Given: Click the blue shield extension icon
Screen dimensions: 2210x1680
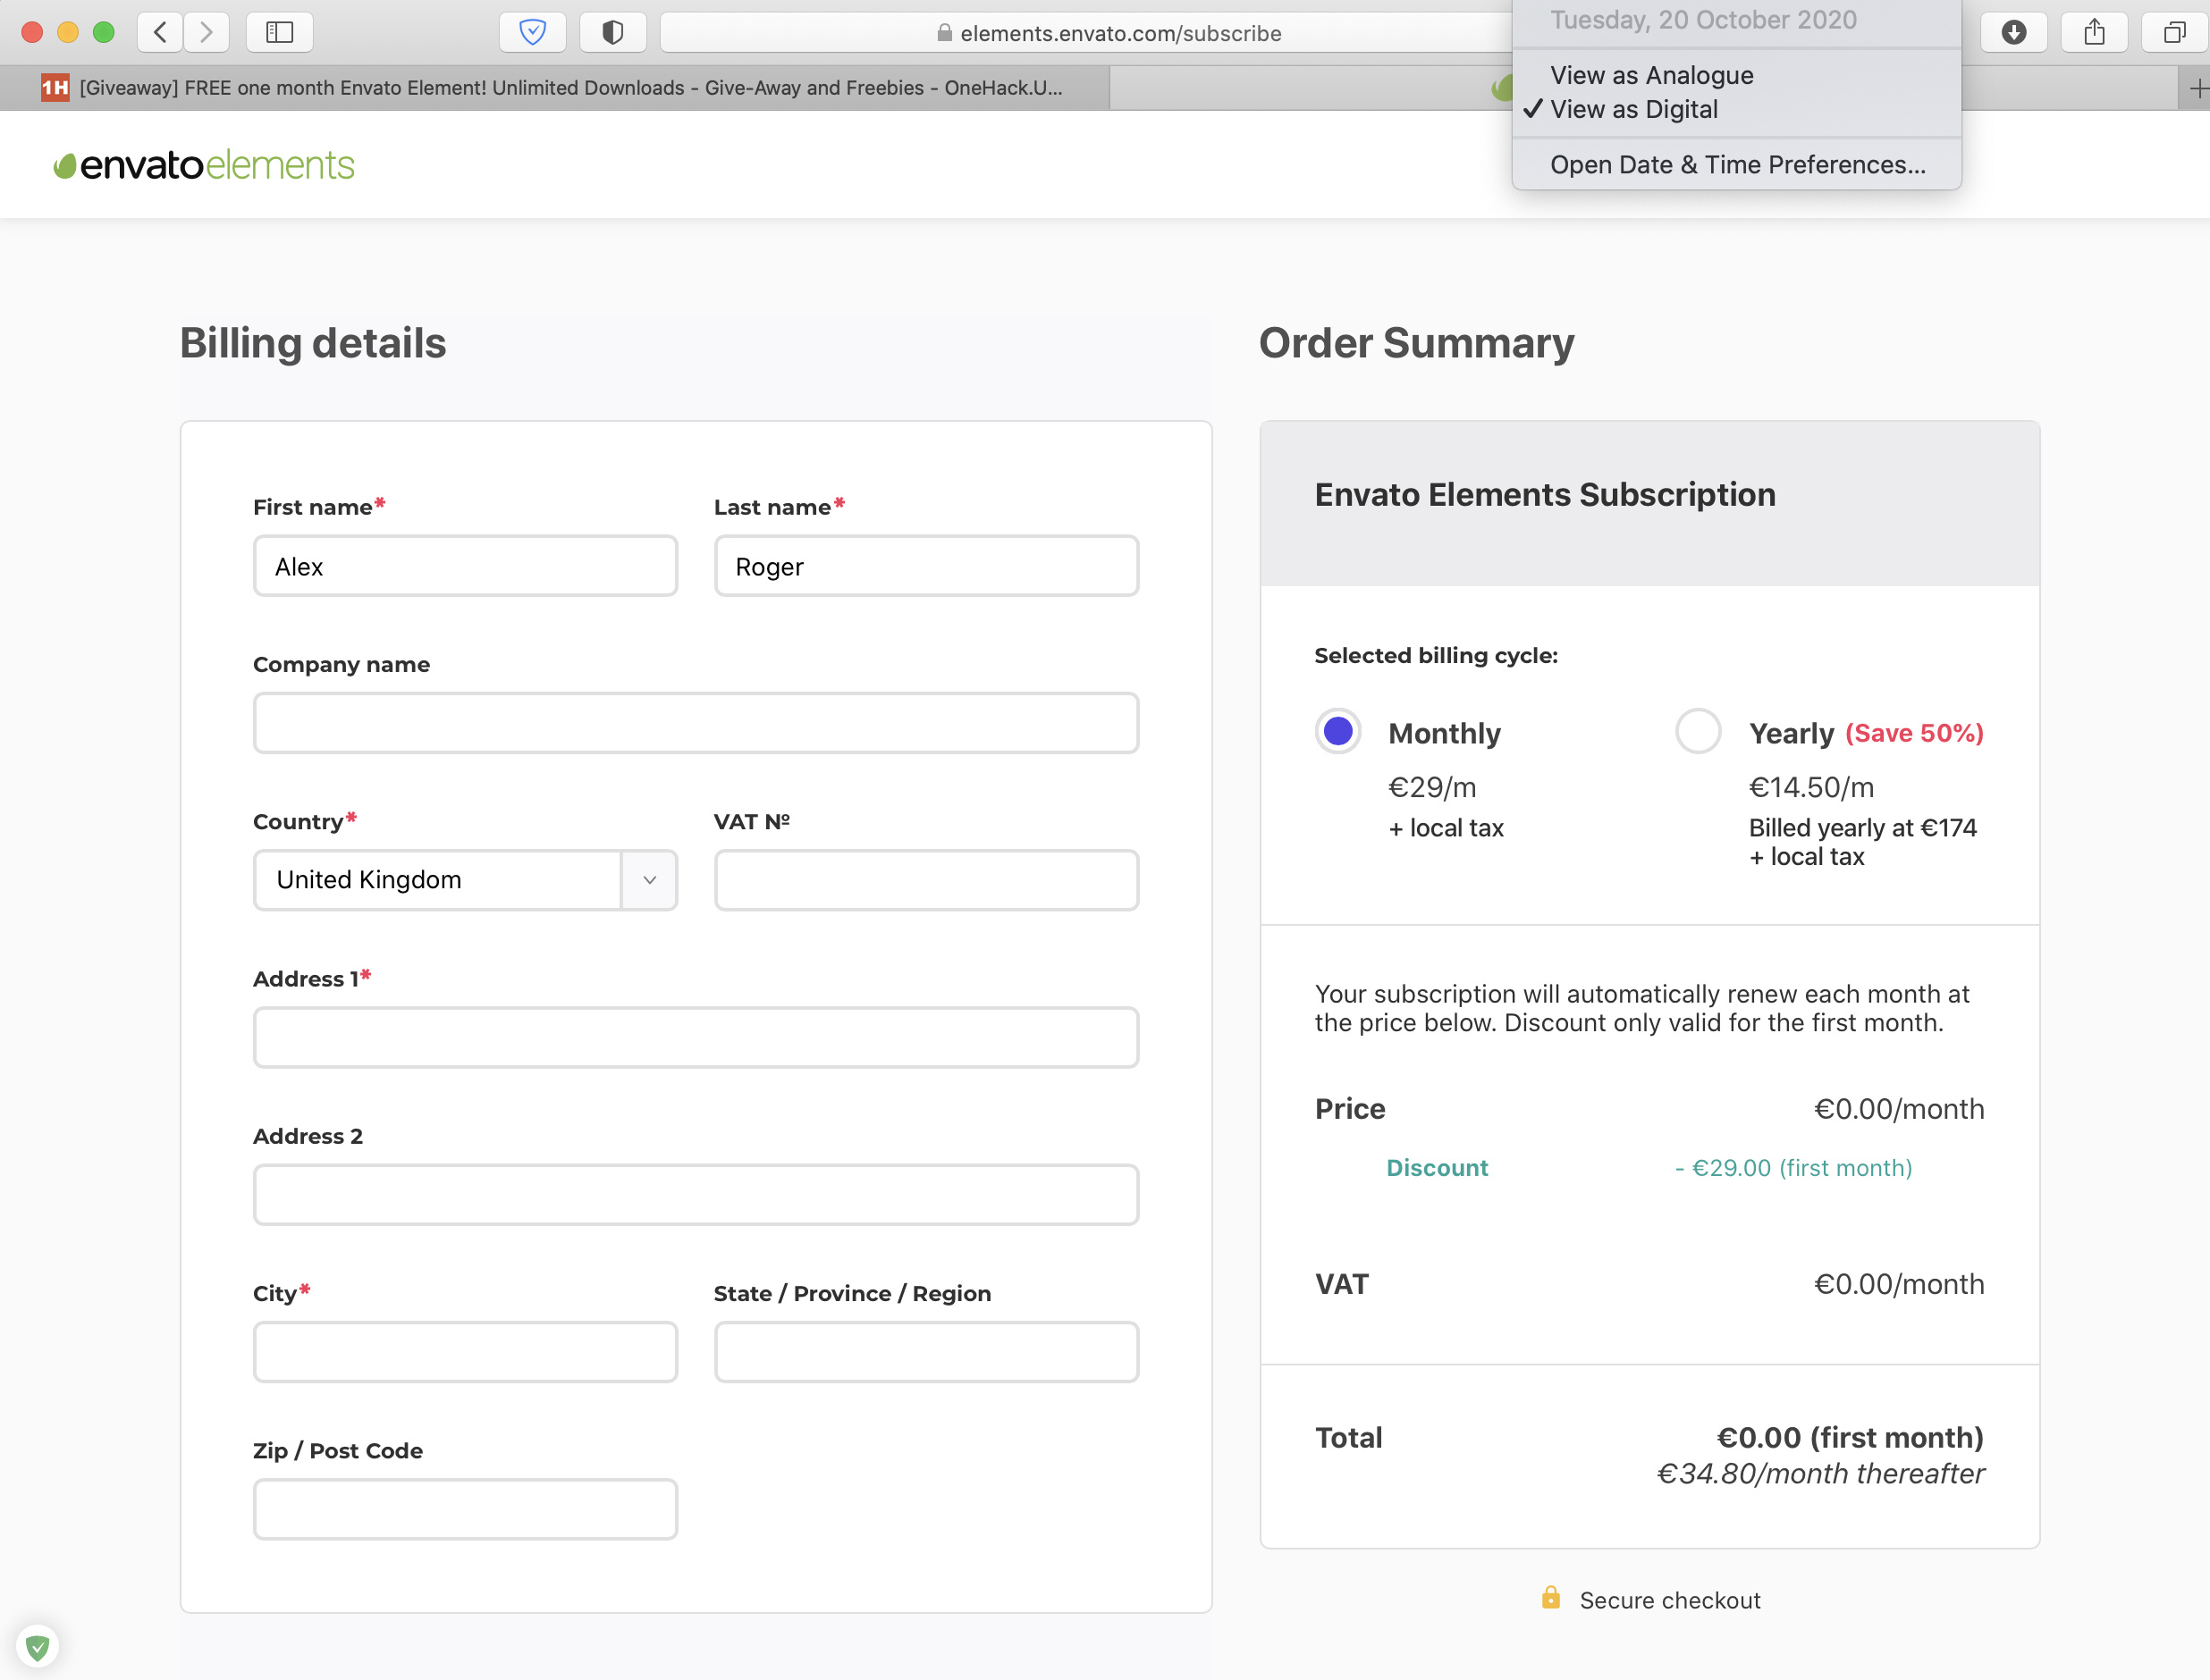Looking at the screenshot, I should click(x=532, y=32).
